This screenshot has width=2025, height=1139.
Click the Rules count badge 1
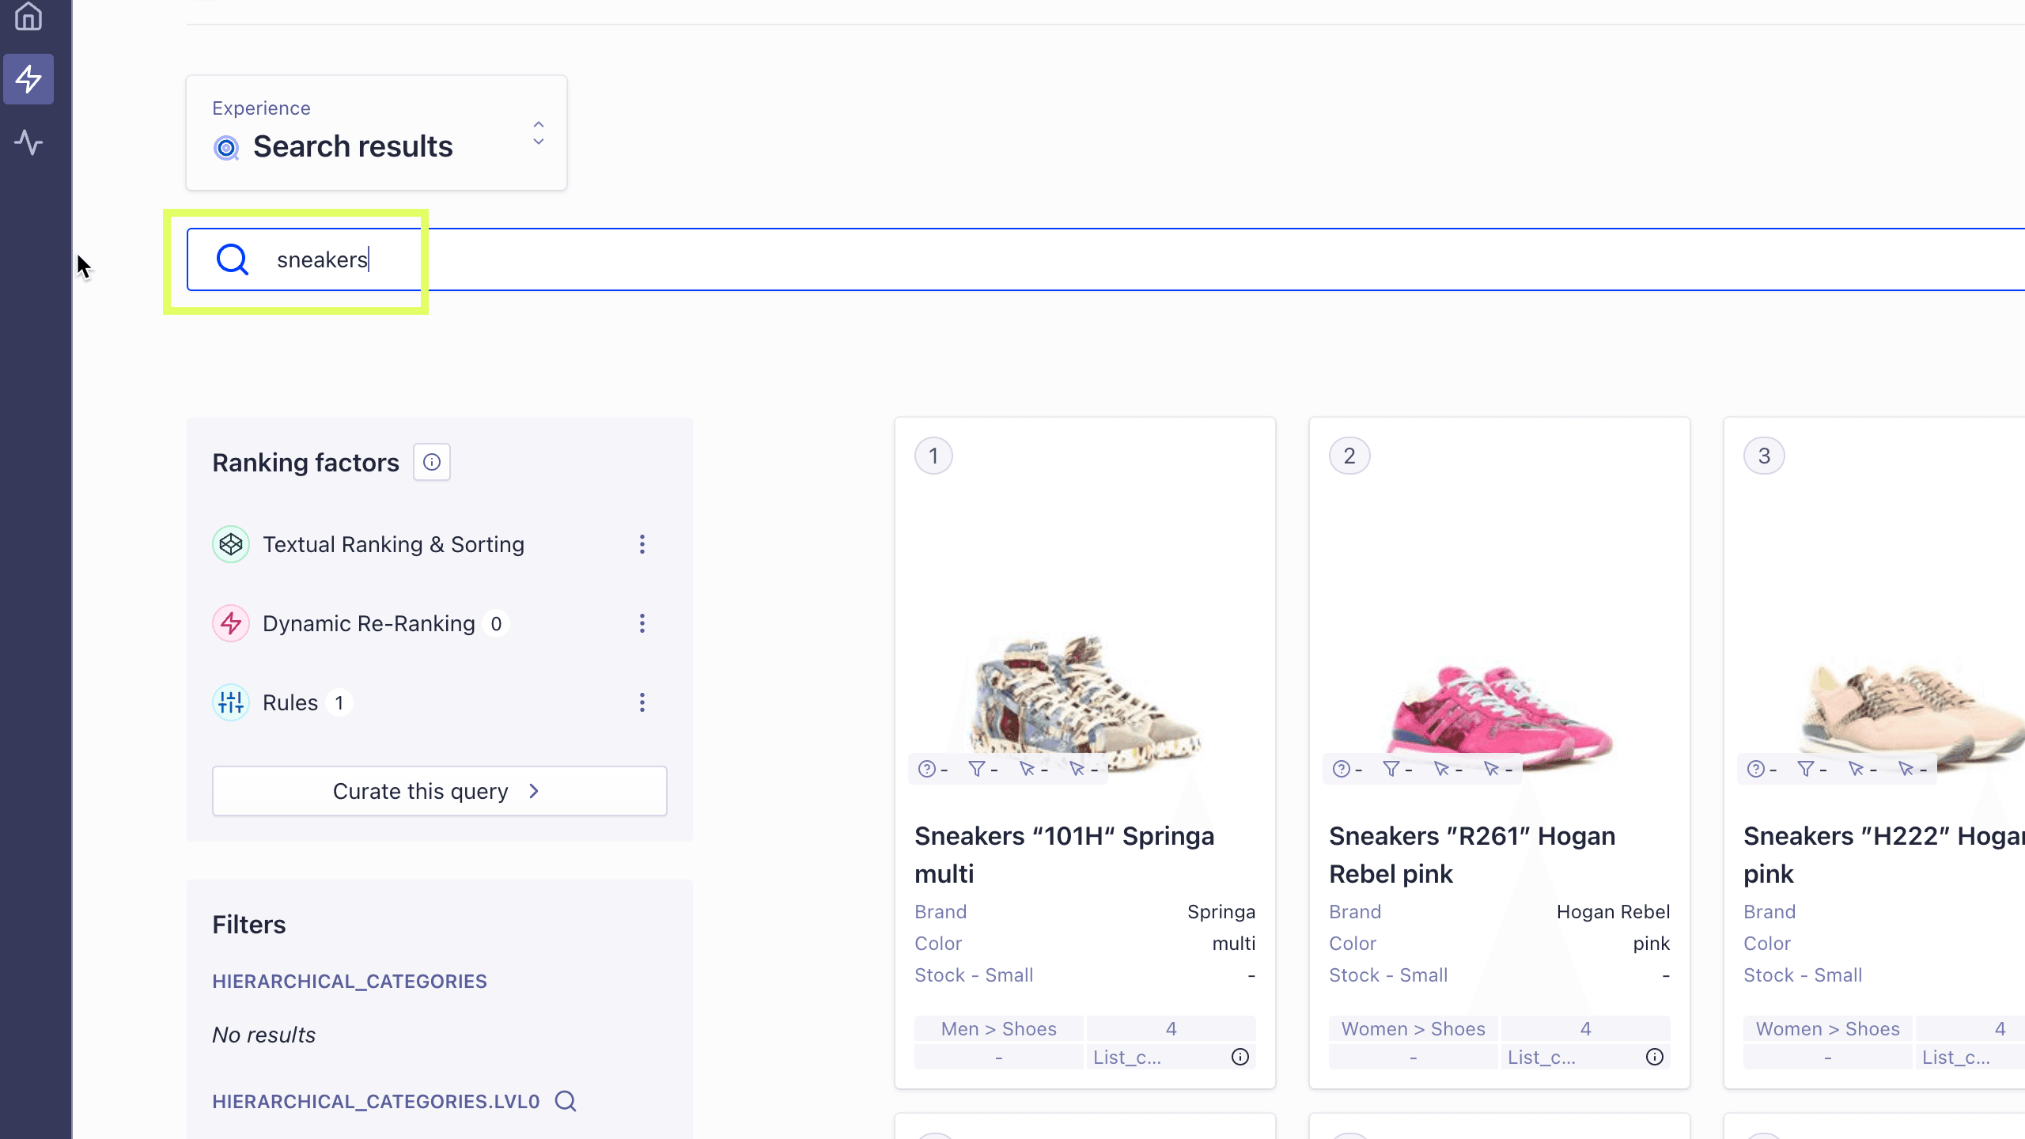[x=339, y=702]
